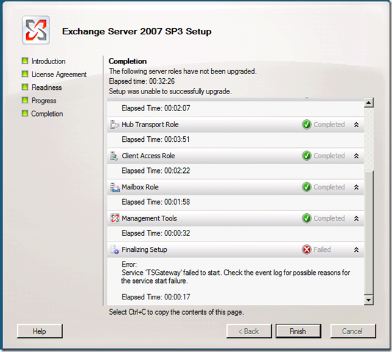Click the Completion heading text
The image size is (392, 352).
(128, 61)
